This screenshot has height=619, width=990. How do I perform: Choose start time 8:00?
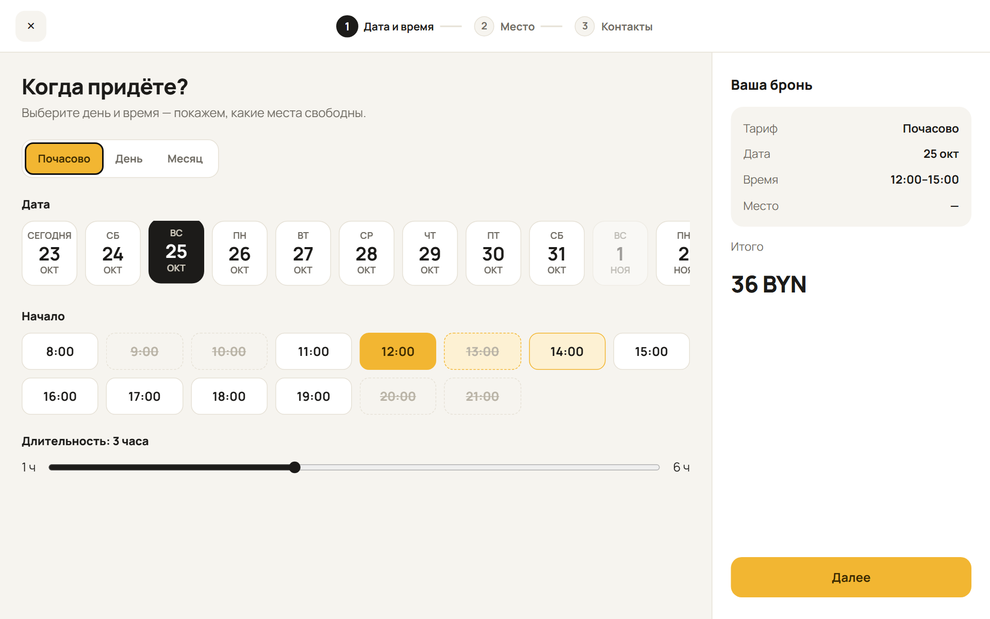(x=60, y=351)
